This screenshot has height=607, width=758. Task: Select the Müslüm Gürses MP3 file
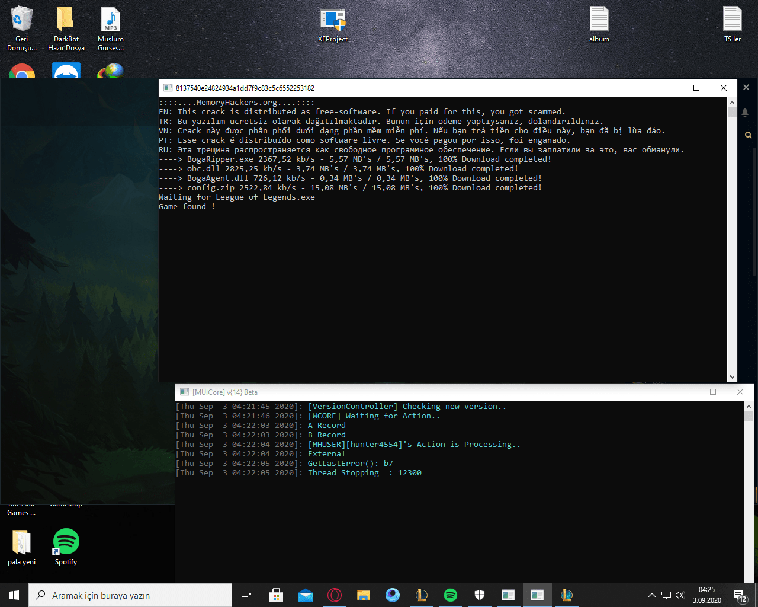point(111,28)
